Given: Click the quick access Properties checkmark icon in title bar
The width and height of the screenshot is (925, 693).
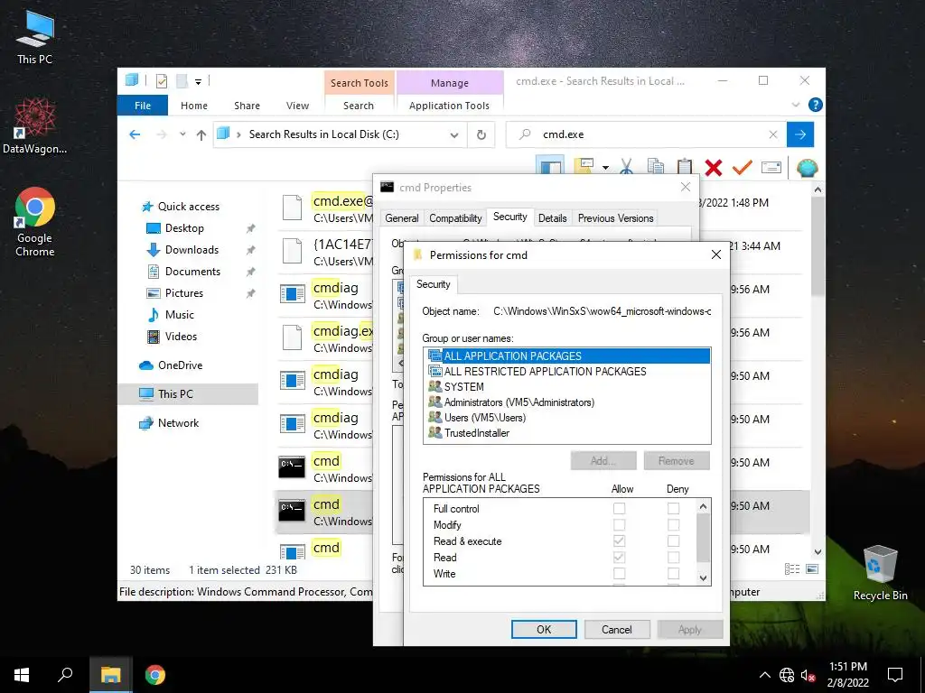Looking at the screenshot, I should tap(161, 81).
